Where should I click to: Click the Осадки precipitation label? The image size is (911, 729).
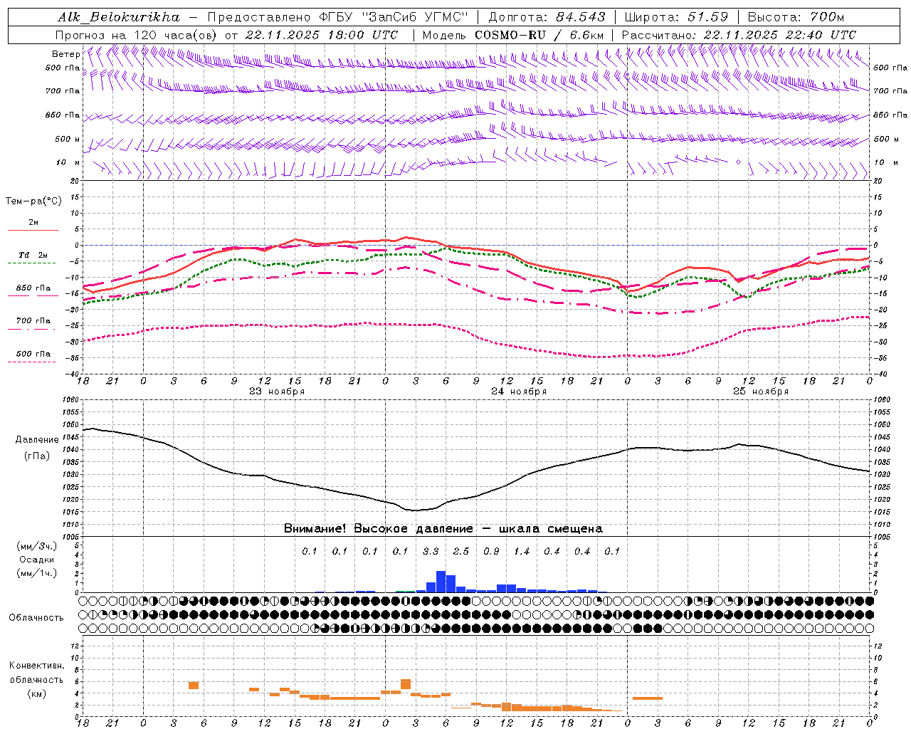click(x=37, y=560)
